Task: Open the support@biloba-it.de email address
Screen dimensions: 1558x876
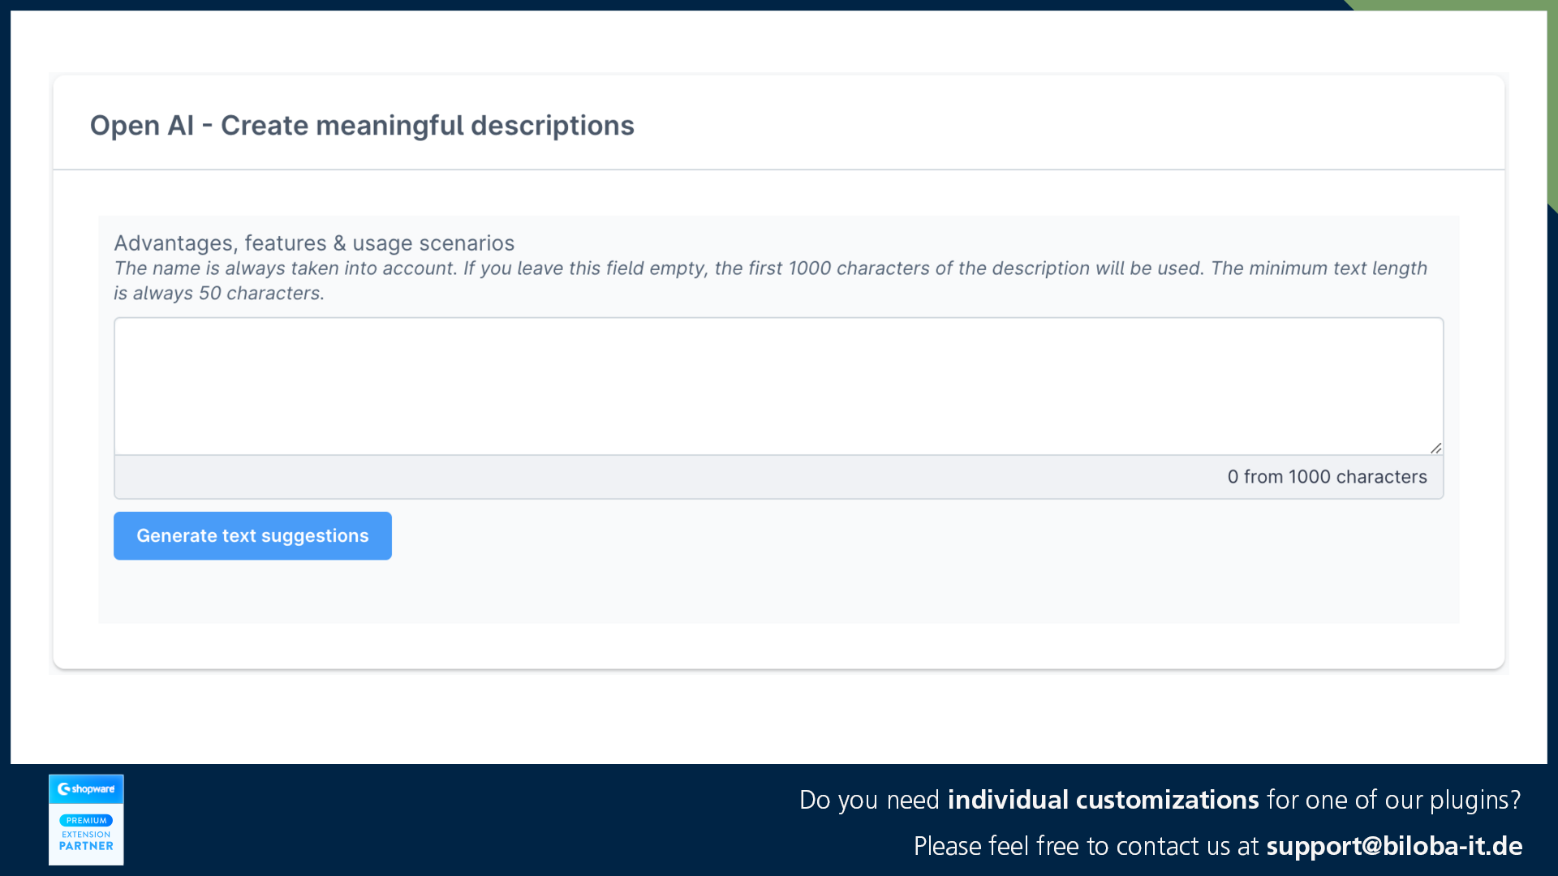Action: pos(1394,846)
